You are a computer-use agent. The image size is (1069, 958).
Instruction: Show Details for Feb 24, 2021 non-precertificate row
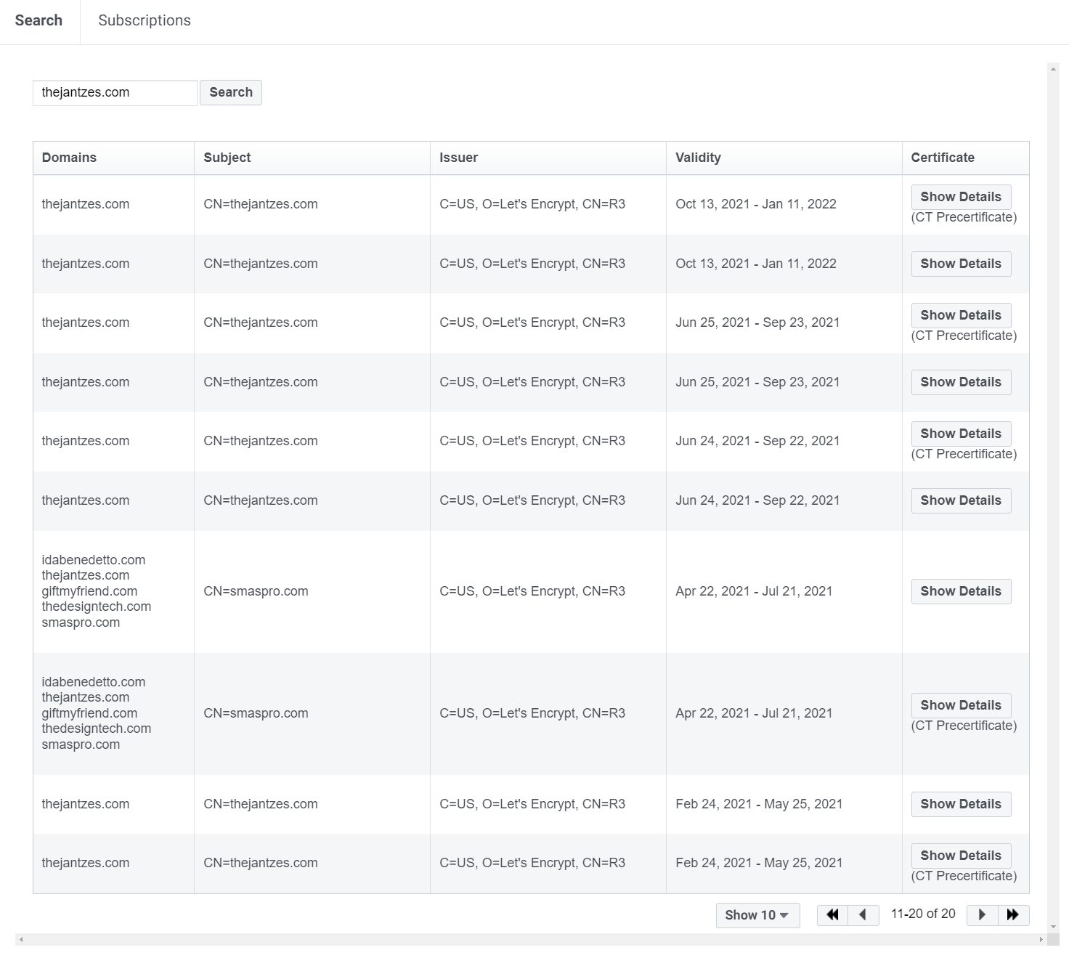(961, 804)
